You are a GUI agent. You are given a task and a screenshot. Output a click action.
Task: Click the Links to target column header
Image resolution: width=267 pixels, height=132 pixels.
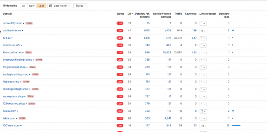coord(208,14)
